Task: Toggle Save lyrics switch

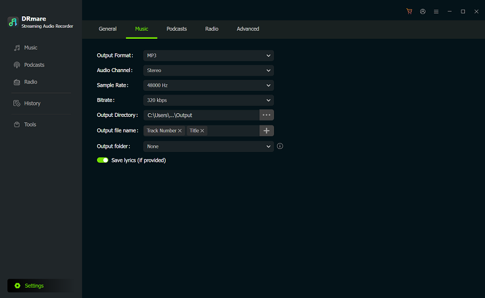Action: point(102,160)
